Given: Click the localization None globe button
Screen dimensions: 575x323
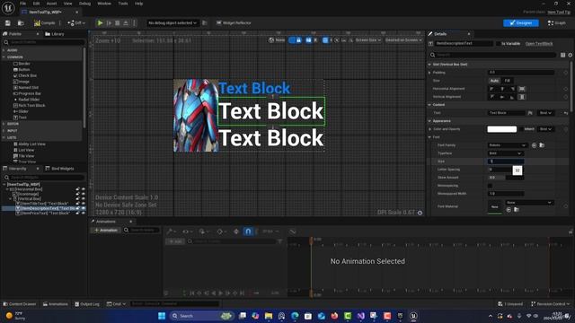Looking at the screenshot, I should (x=277, y=40).
